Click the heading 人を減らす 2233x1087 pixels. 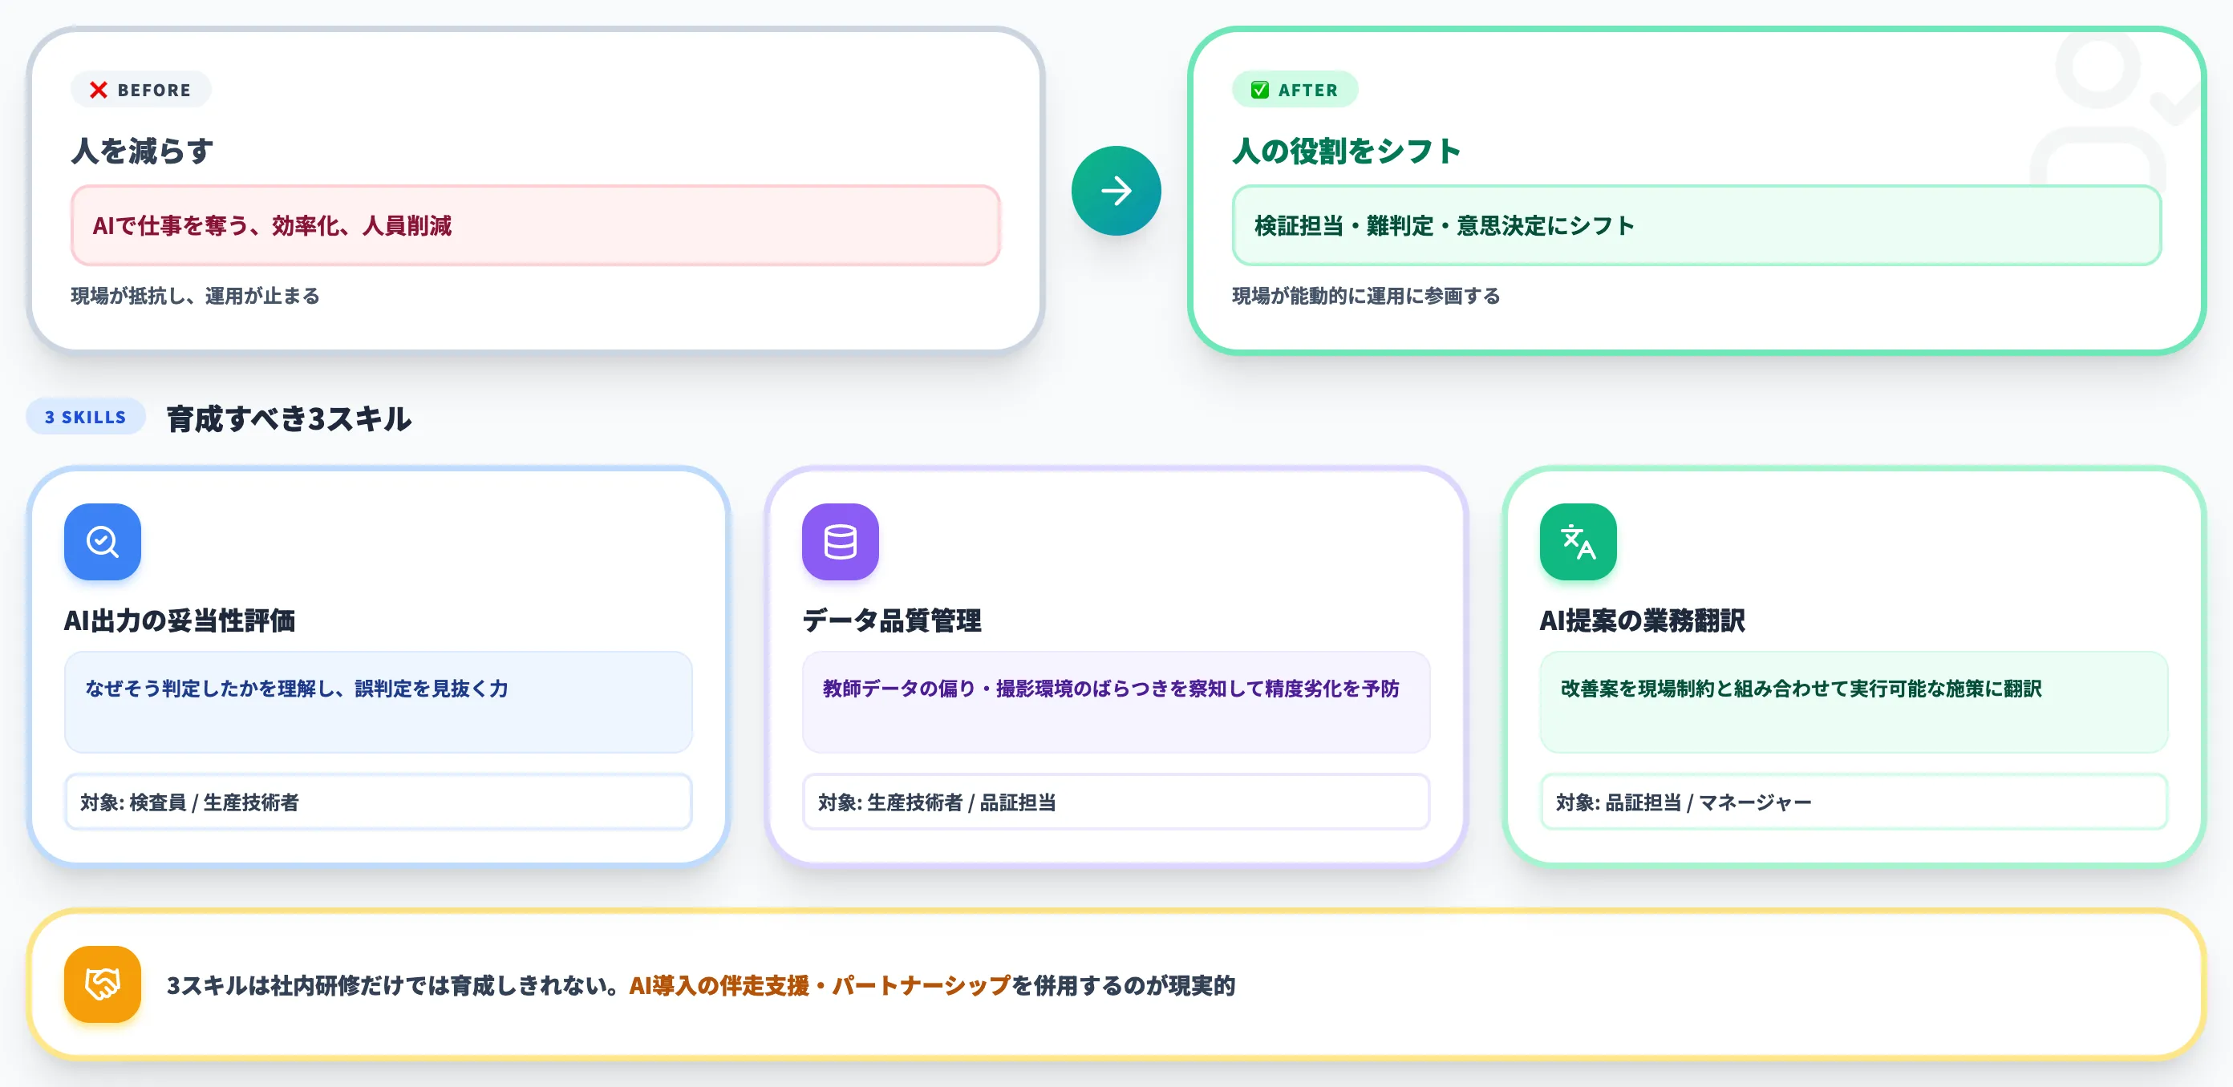pyautogui.click(x=142, y=151)
